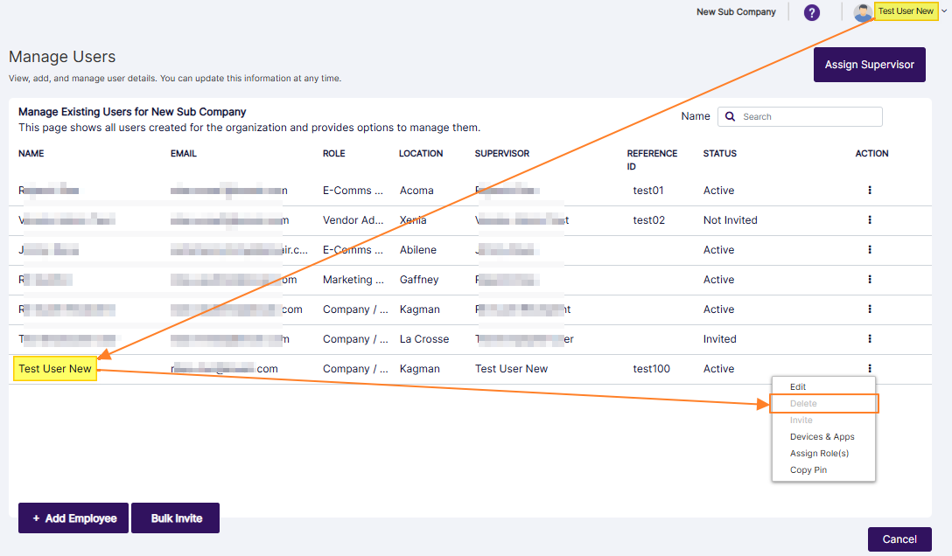This screenshot has height=556, width=952.
Task: Click the Cancel button
Action: point(899,539)
